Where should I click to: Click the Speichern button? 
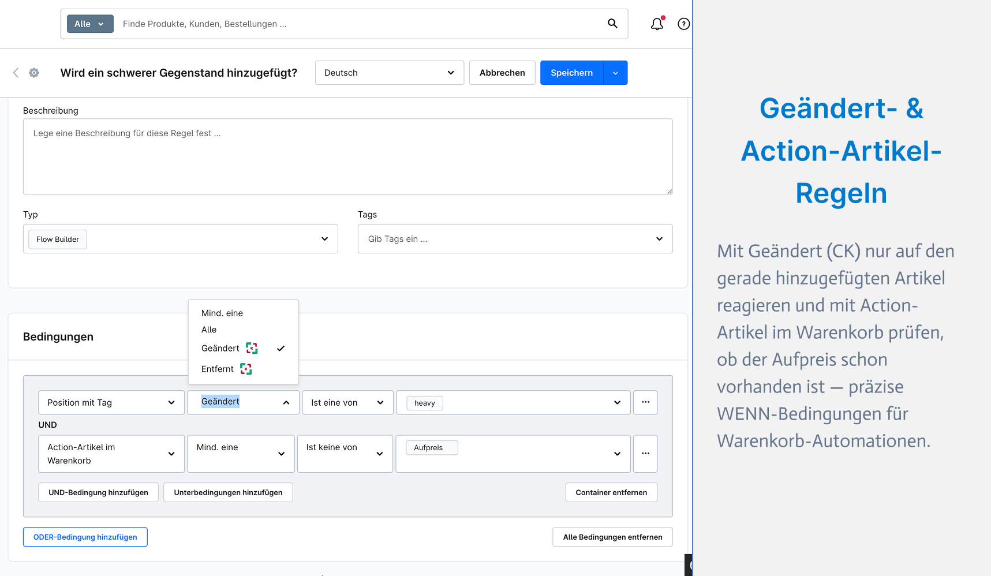571,73
